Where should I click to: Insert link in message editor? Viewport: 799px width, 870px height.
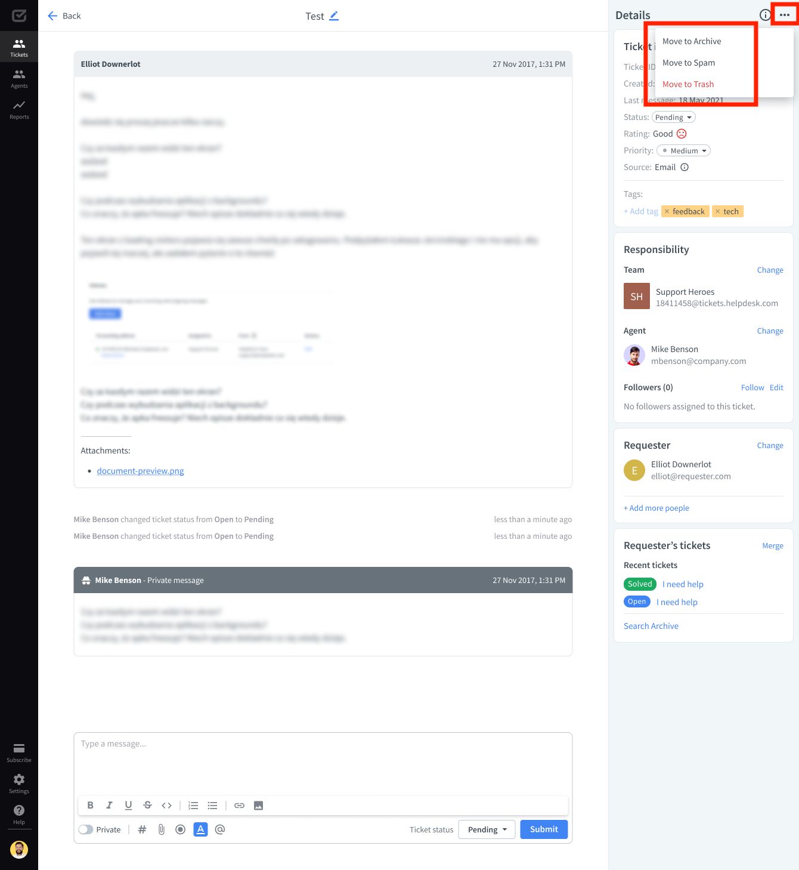[239, 805]
